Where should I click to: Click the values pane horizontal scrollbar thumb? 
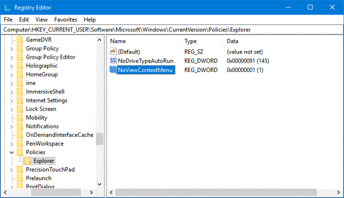pos(216,193)
